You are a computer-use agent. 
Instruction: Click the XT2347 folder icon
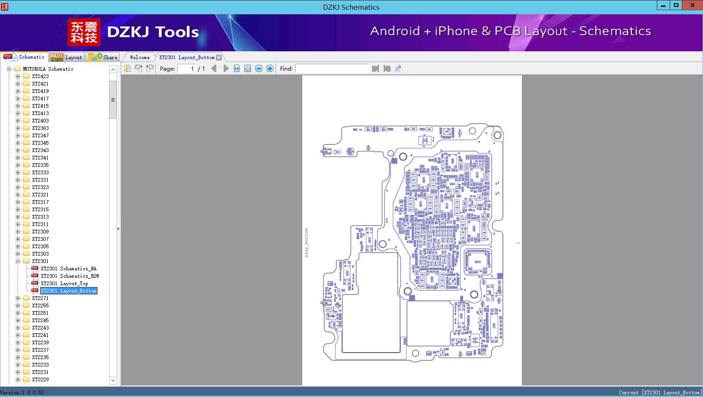tap(26, 135)
